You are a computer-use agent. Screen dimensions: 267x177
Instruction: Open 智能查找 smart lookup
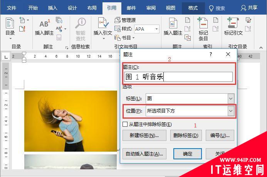click(x=81, y=29)
